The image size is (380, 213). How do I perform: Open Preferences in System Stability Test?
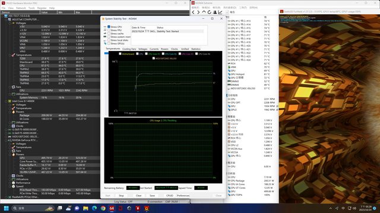pyautogui.click(x=183, y=196)
